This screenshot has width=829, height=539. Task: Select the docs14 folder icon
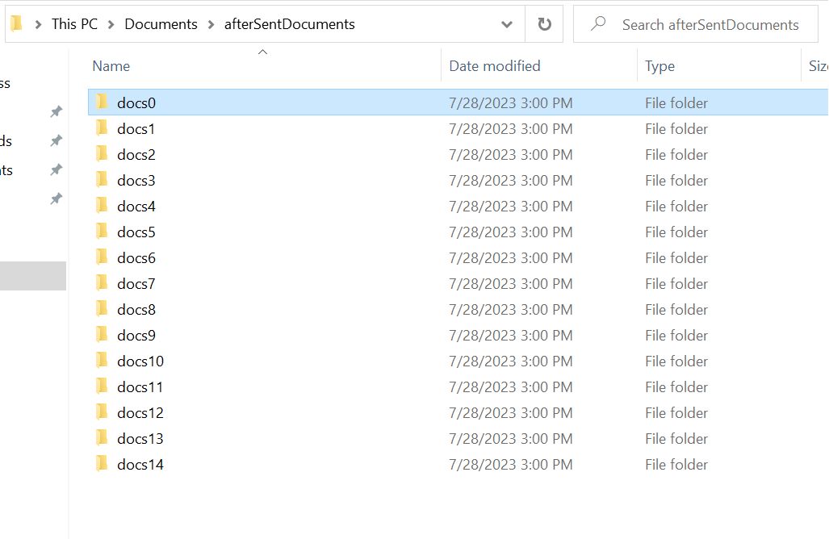pos(102,464)
